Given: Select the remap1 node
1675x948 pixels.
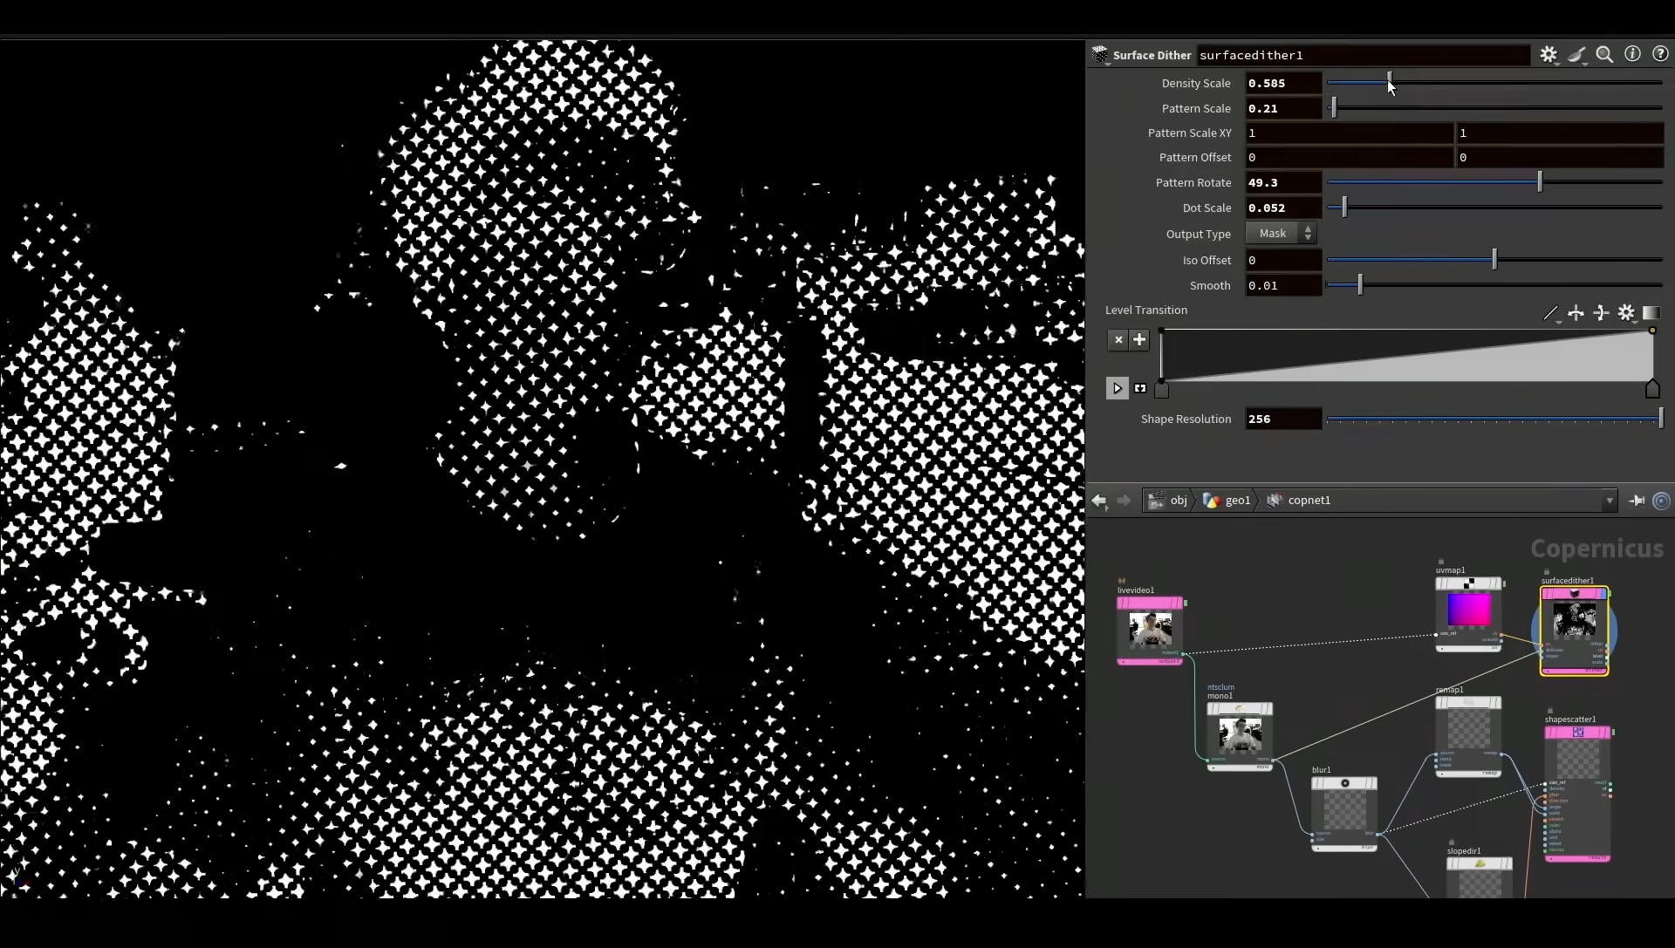Looking at the screenshot, I should [1469, 735].
